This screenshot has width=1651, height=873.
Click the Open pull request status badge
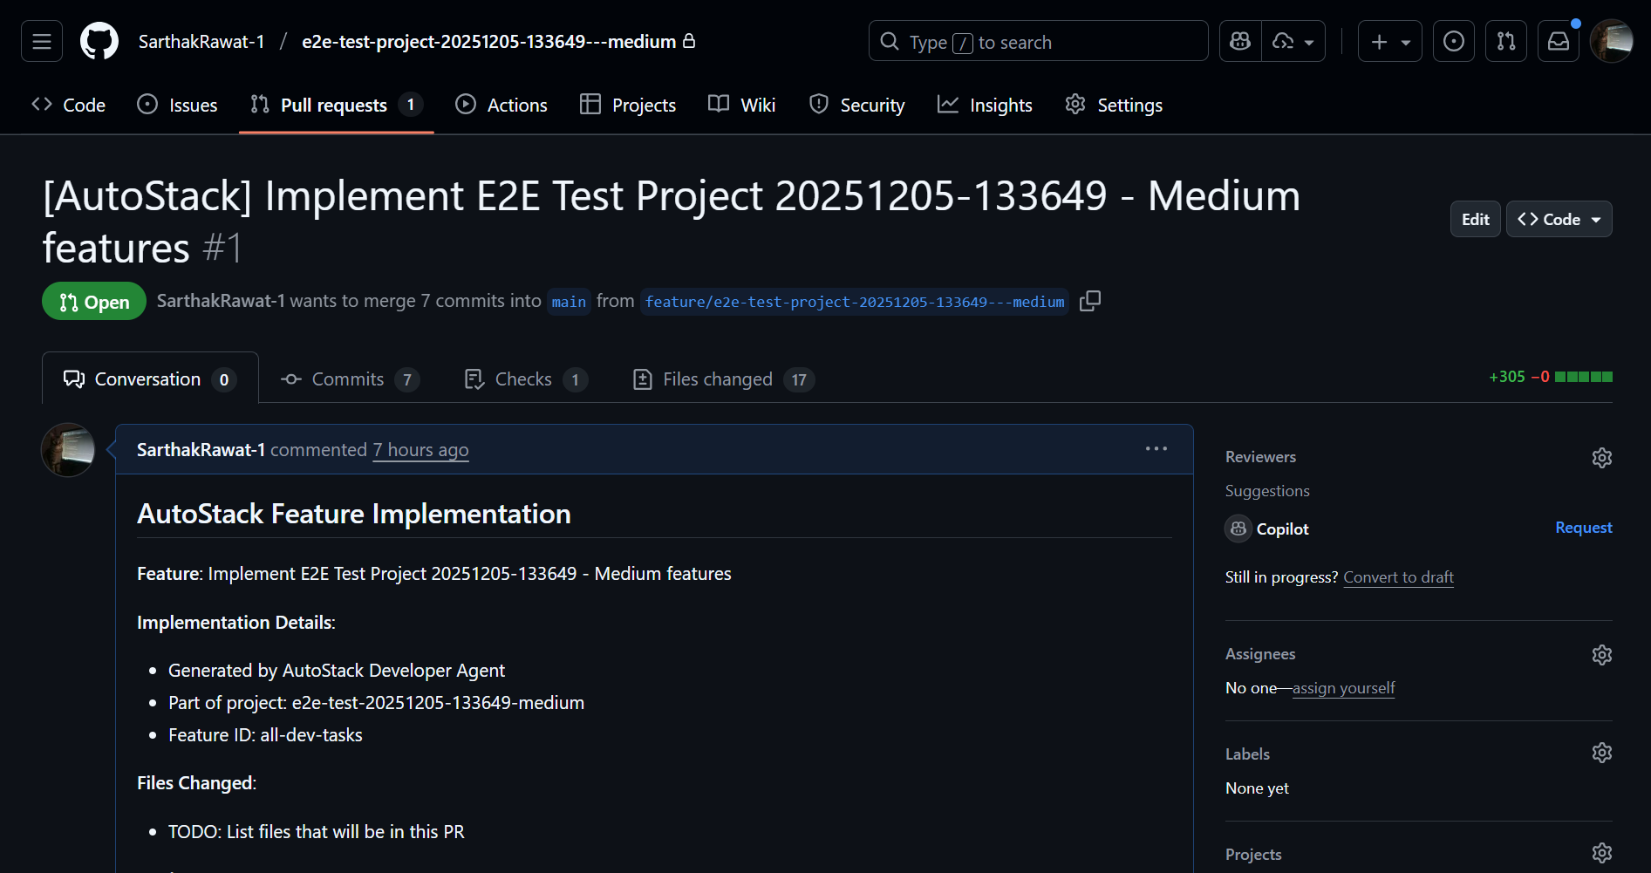tap(94, 302)
